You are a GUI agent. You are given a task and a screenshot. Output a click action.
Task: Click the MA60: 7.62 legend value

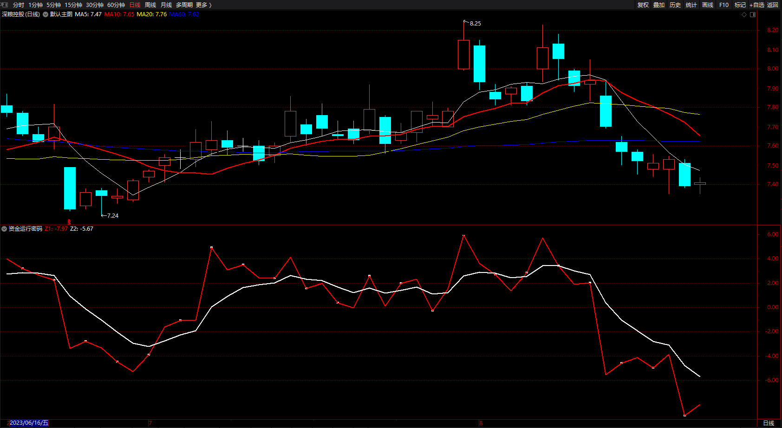pos(184,14)
